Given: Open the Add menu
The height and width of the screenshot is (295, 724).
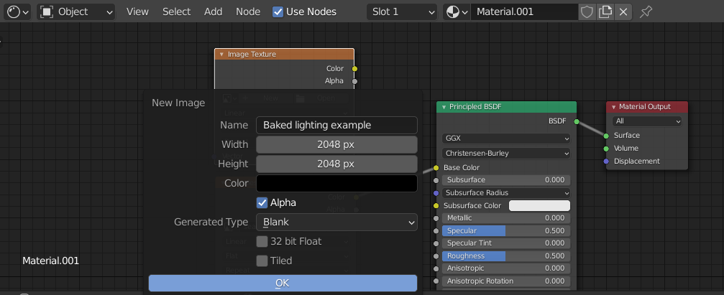Looking at the screenshot, I should pyautogui.click(x=214, y=11).
